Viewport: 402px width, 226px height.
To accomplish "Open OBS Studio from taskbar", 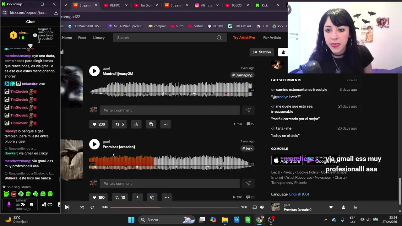I will (271, 220).
